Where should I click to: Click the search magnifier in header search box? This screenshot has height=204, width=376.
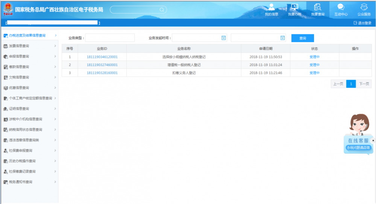161,10
